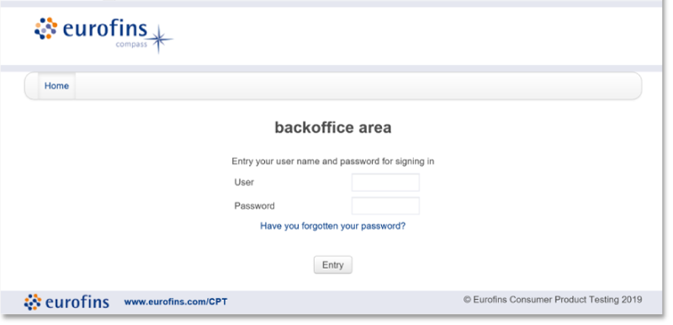
Task: Click the gray strip below header logo
Action: (x=331, y=68)
